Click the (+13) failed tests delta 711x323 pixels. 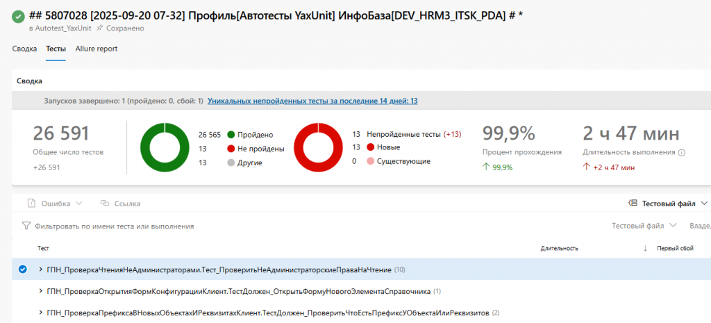pyautogui.click(x=452, y=134)
